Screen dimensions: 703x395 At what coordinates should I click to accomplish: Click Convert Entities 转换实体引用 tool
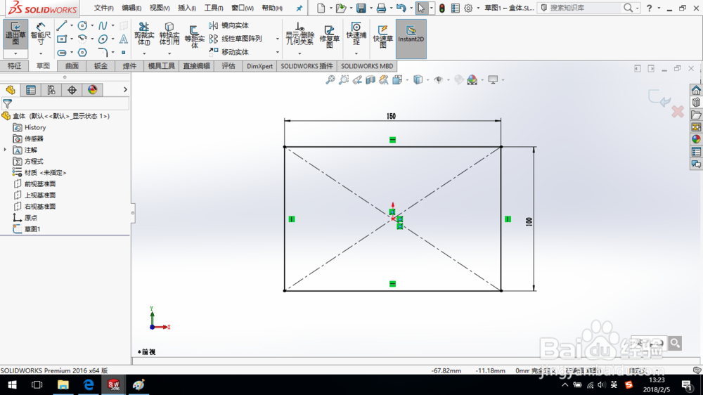[x=169, y=34]
